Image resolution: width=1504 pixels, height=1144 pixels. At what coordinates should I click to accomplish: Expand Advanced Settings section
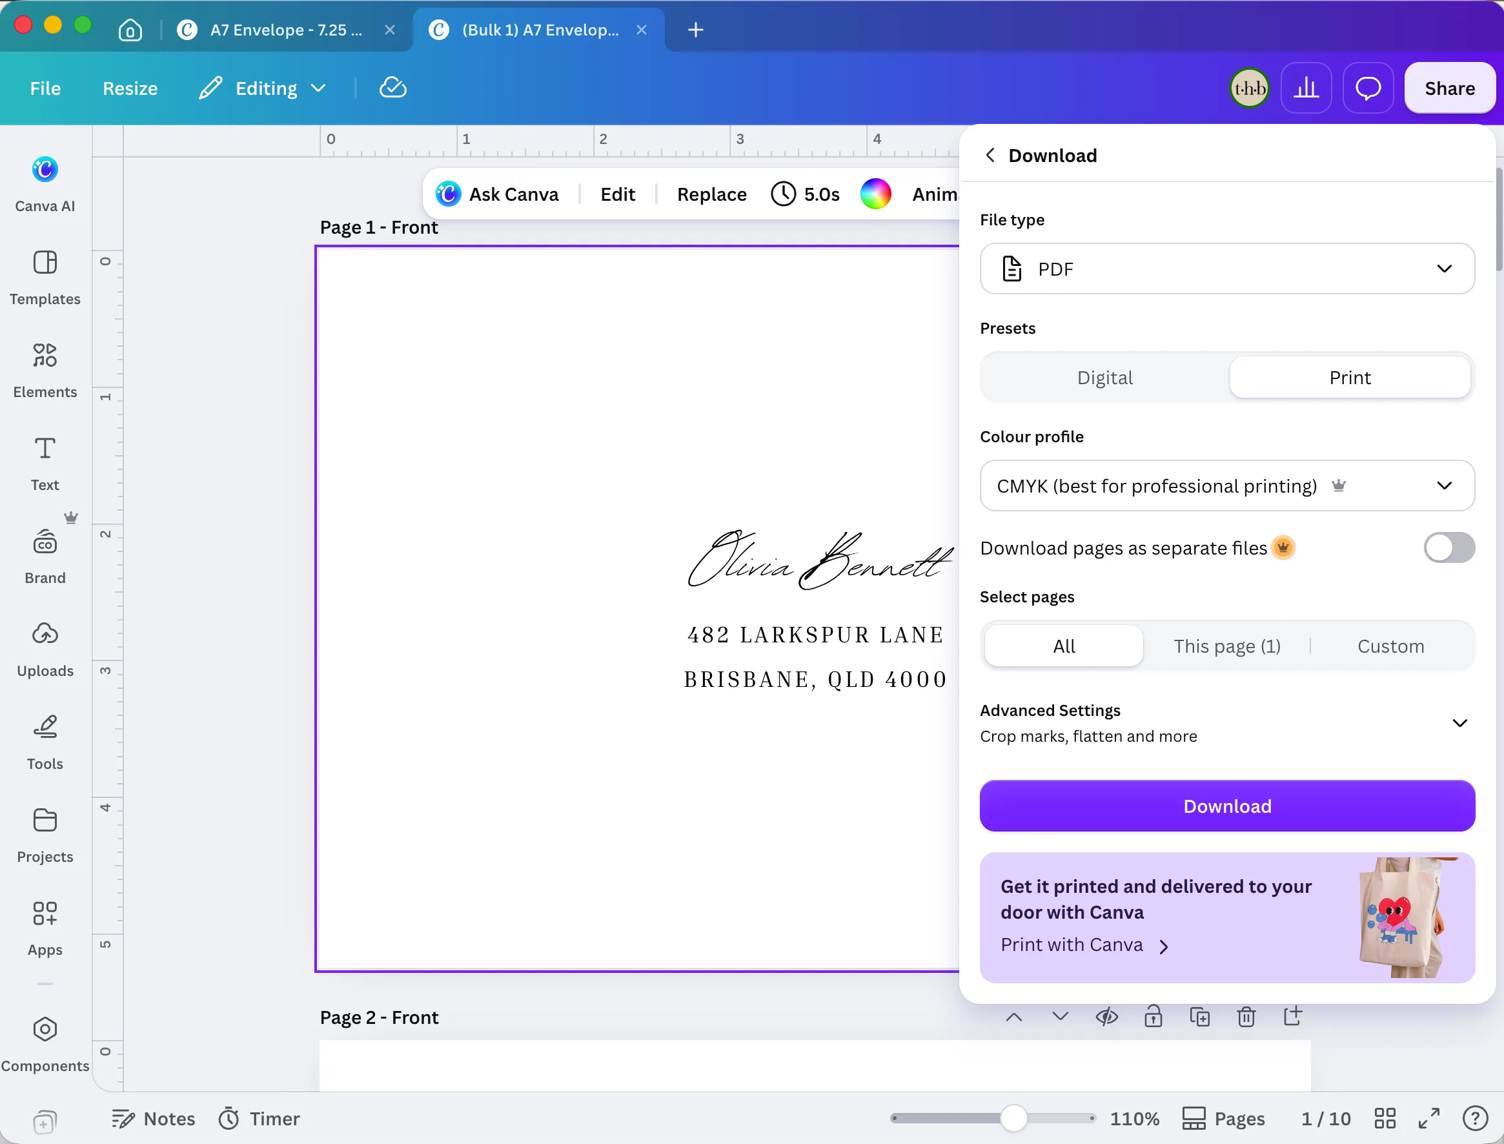tap(1227, 723)
